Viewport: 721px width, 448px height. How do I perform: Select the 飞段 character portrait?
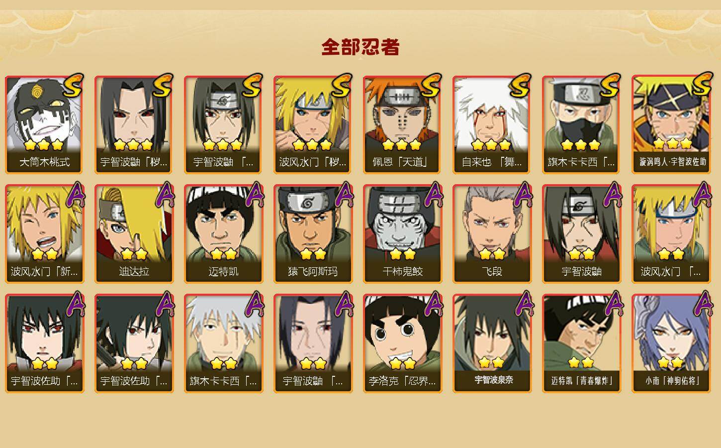click(x=492, y=234)
